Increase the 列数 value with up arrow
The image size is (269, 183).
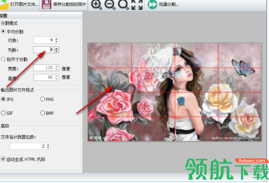[x=57, y=48]
